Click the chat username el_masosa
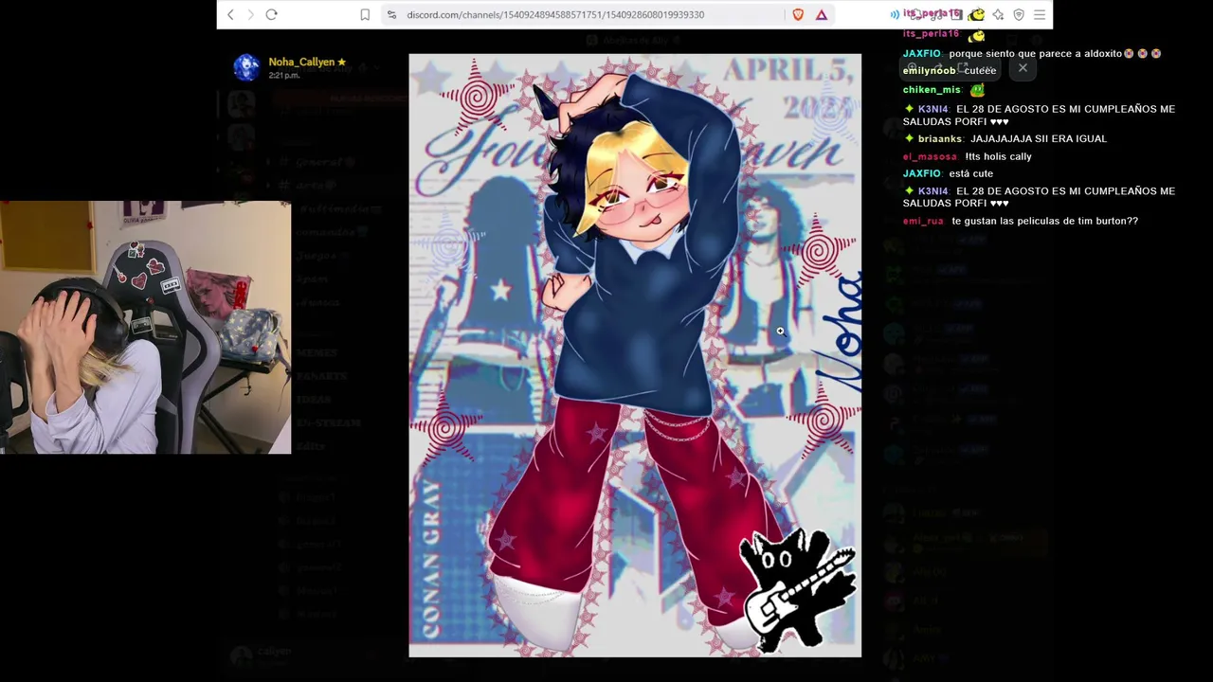Image resolution: width=1213 pixels, height=682 pixels. (x=930, y=156)
